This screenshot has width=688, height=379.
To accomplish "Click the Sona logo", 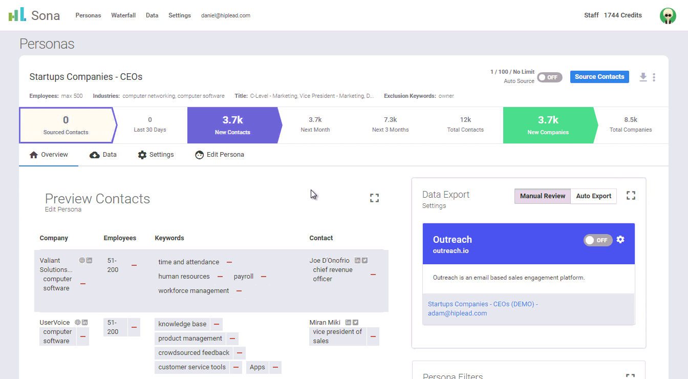I will [34, 15].
